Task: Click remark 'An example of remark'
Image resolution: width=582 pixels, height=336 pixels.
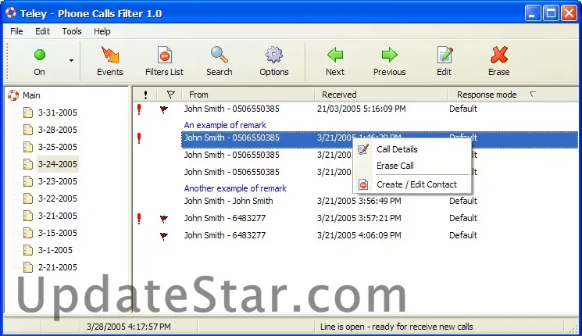Action: 225,125
